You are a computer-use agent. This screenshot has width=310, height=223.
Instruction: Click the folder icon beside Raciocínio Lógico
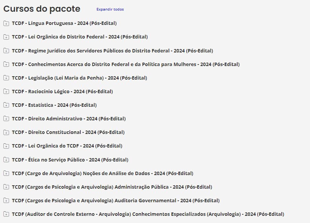(6, 92)
